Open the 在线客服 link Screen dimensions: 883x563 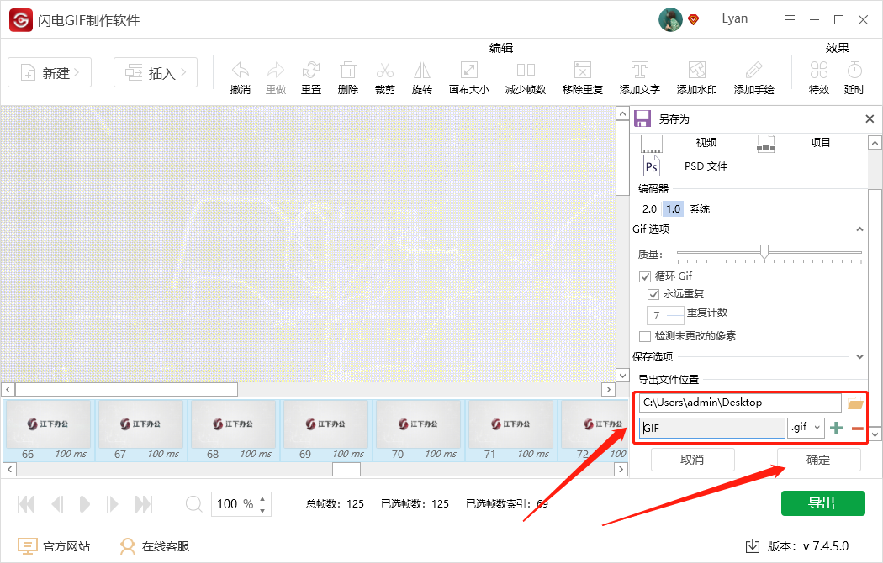click(166, 546)
